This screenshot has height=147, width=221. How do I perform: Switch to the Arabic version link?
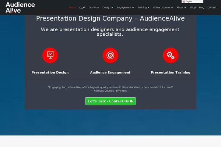click(82, 7)
